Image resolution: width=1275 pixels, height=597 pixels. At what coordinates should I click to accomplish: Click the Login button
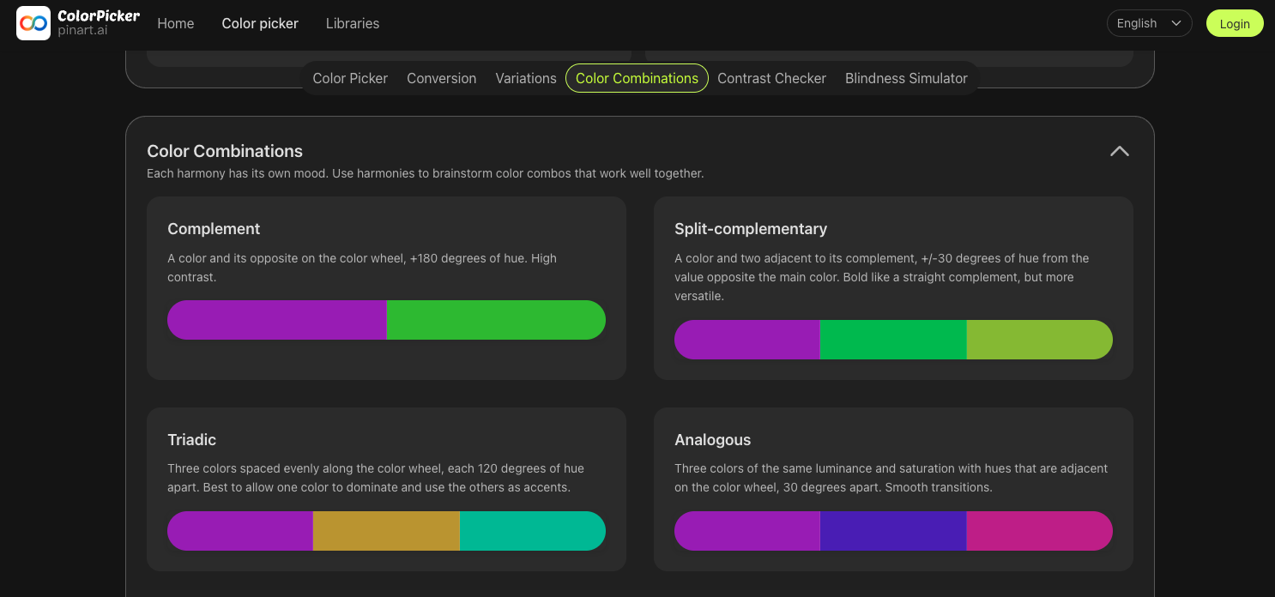pyautogui.click(x=1235, y=23)
